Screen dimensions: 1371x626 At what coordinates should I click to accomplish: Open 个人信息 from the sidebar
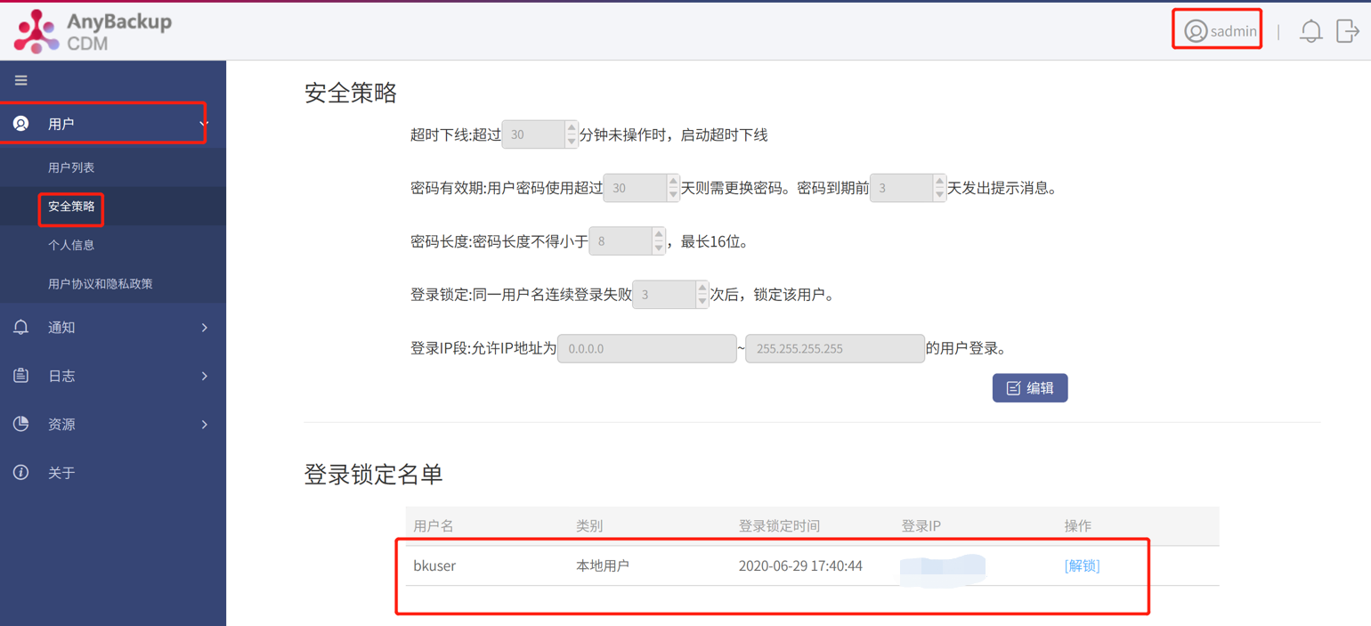tap(71, 244)
